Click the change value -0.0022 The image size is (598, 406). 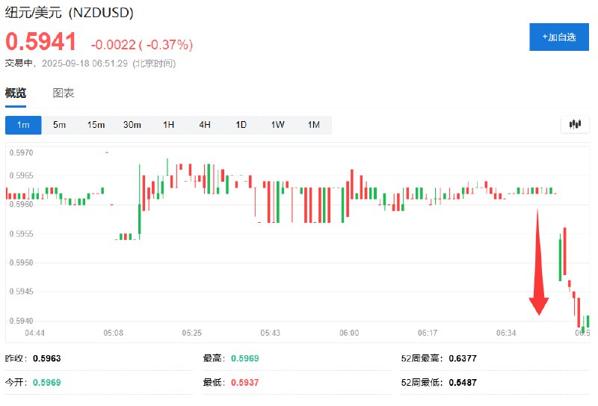click(x=114, y=45)
